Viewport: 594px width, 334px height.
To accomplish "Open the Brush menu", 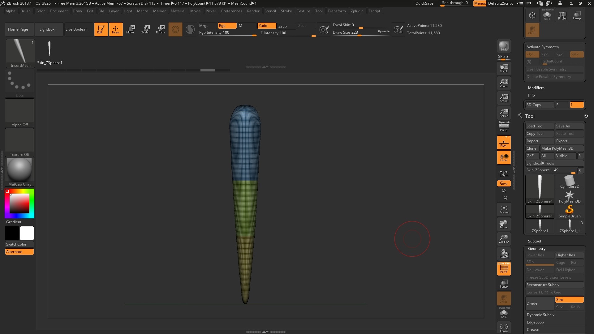I will pos(25,11).
